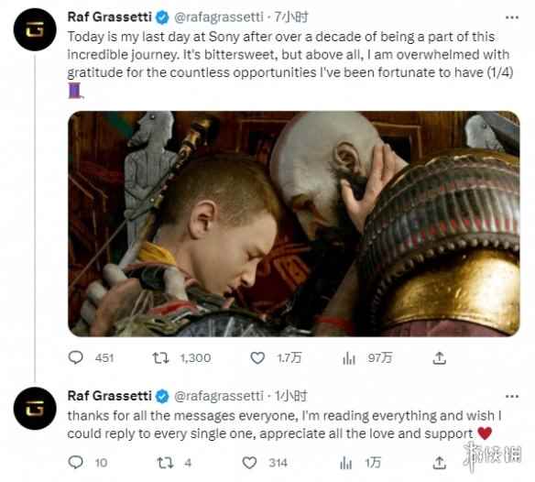The image size is (535, 482).
Task: View analytics icon on the first tweet
Action: (x=349, y=358)
